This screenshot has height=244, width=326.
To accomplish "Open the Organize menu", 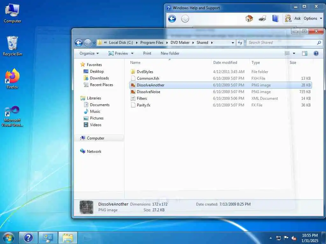I will tap(89, 53).
